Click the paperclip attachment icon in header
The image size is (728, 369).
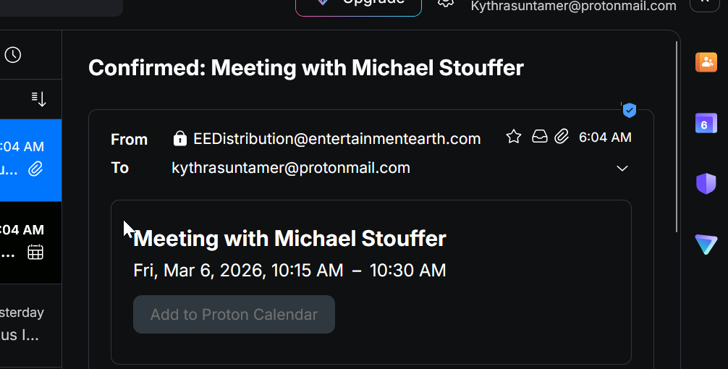[x=562, y=137]
